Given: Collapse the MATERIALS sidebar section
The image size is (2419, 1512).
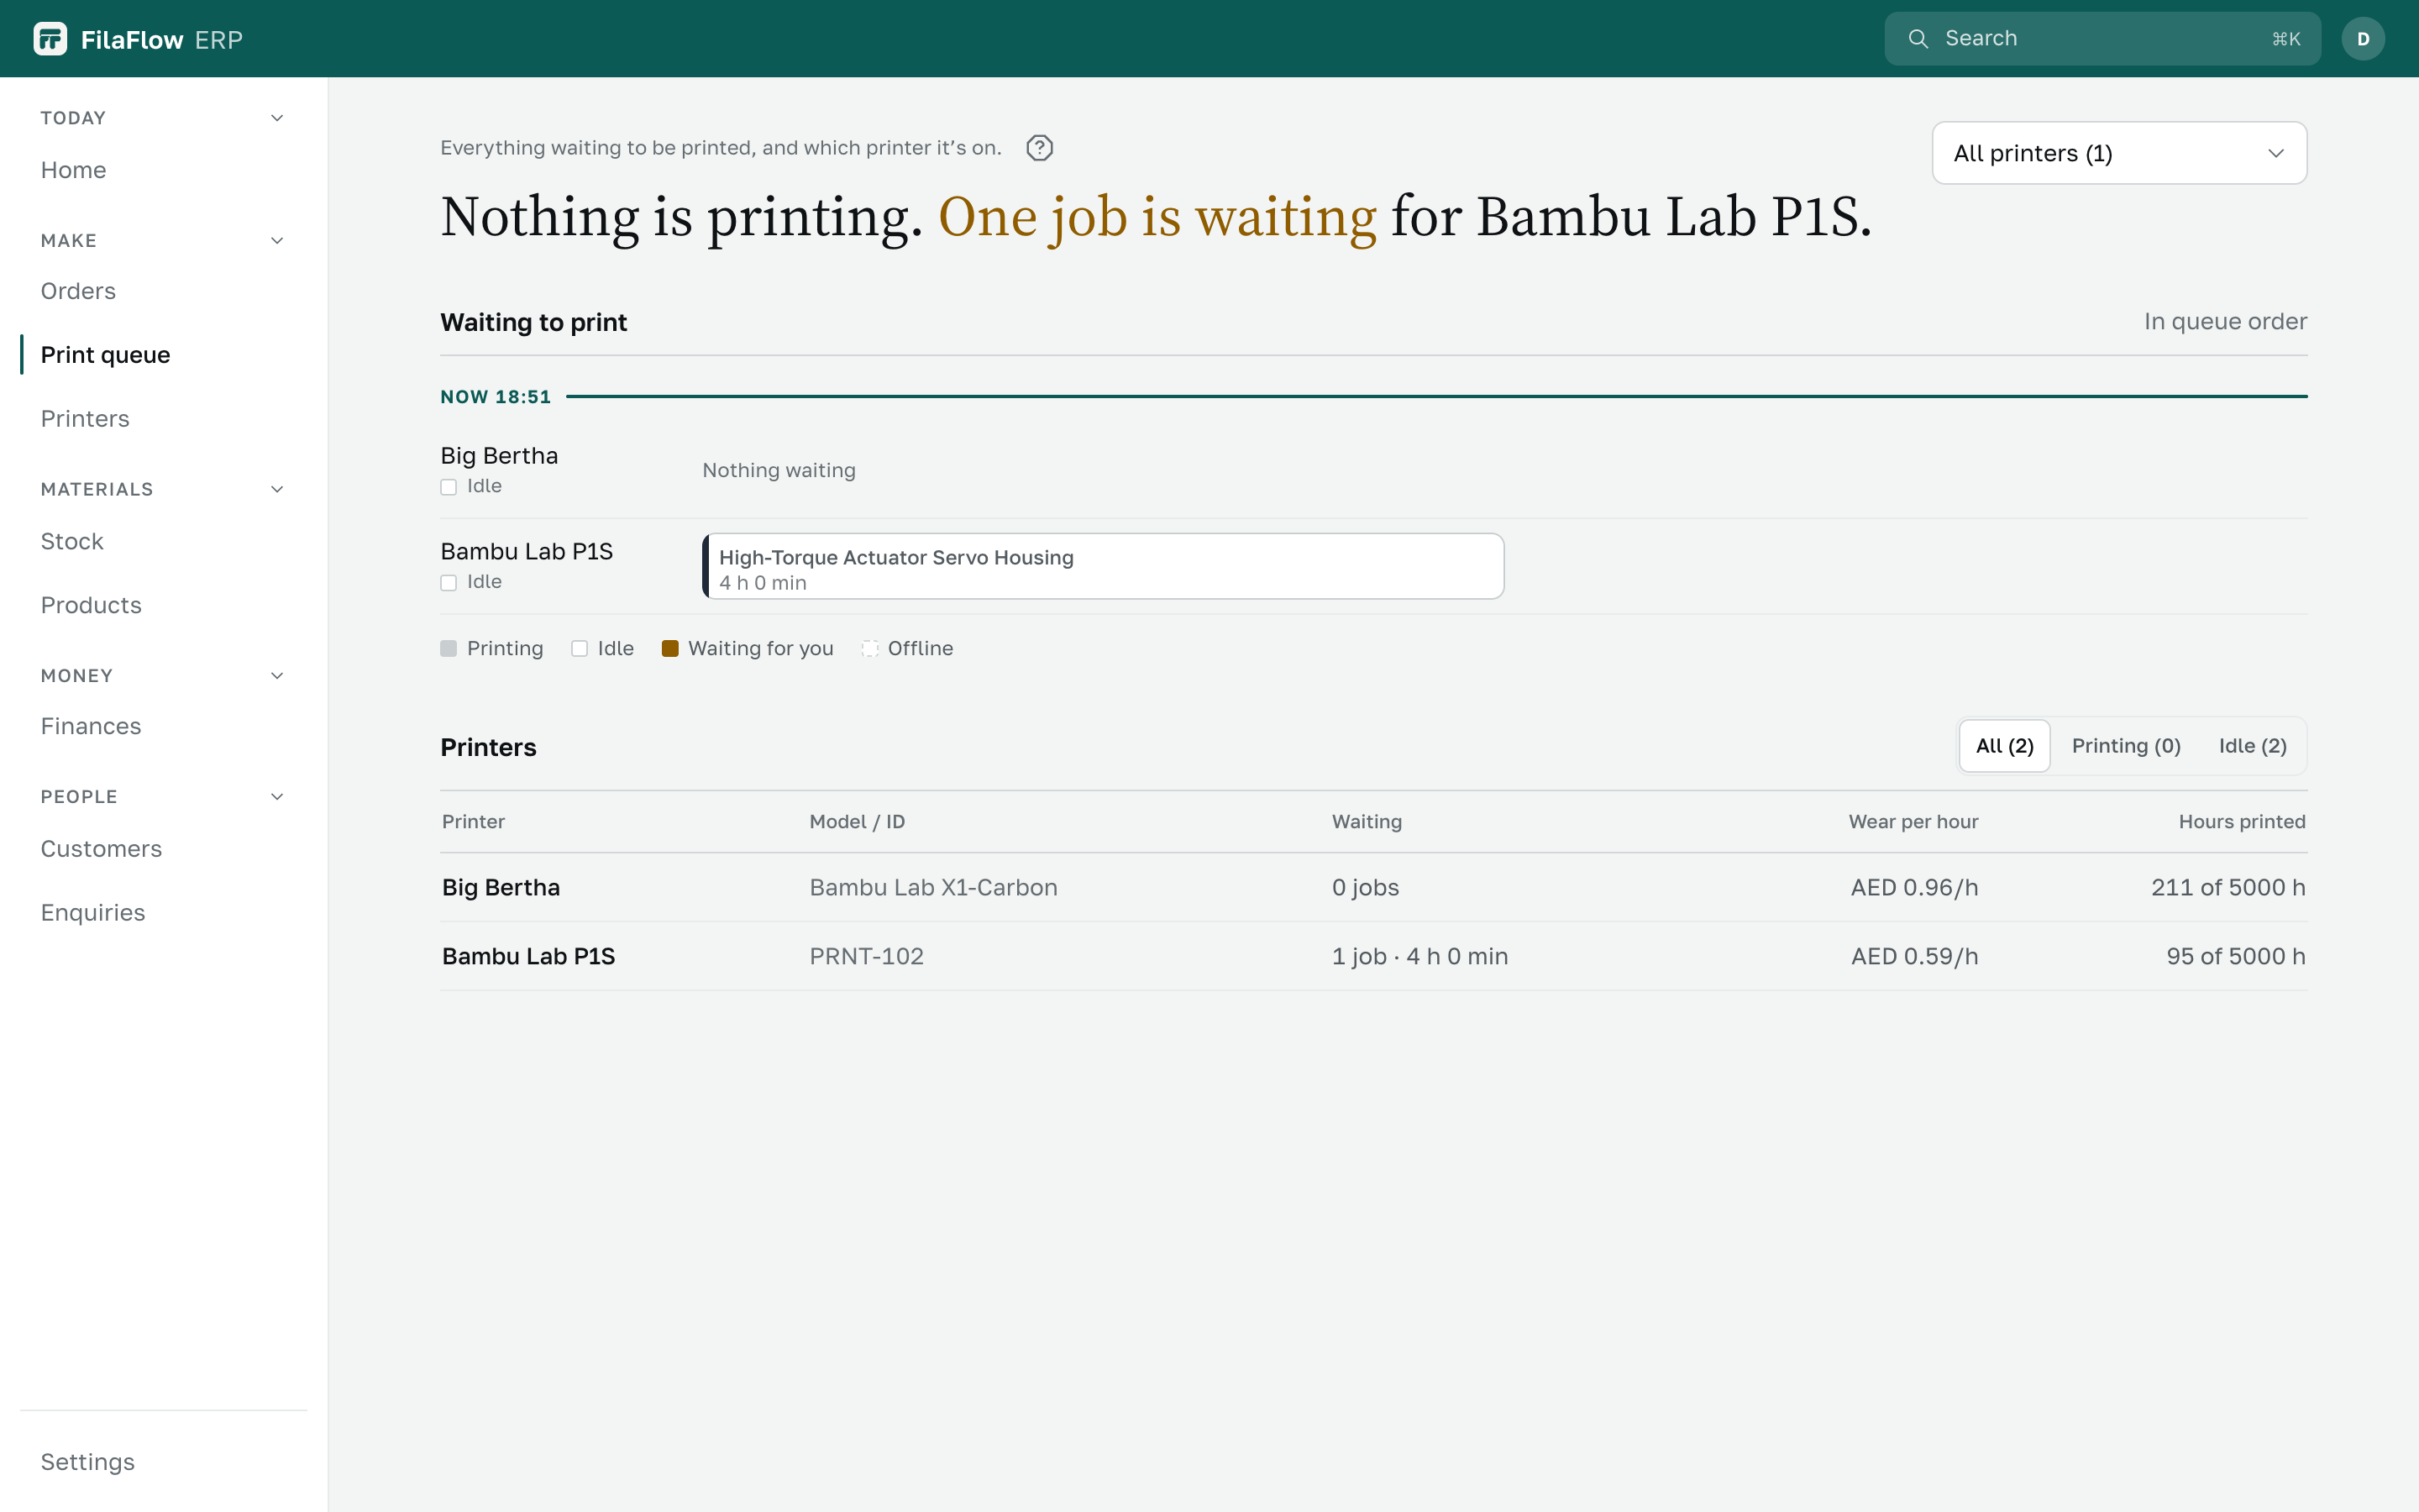Looking at the screenshot, I should (277, 489).
